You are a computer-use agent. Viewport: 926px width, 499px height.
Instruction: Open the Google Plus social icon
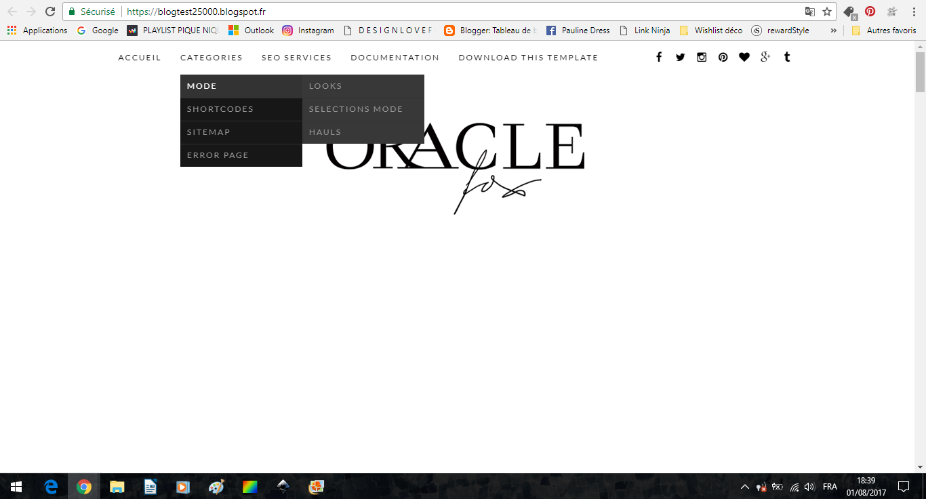(x=765, y=58)
